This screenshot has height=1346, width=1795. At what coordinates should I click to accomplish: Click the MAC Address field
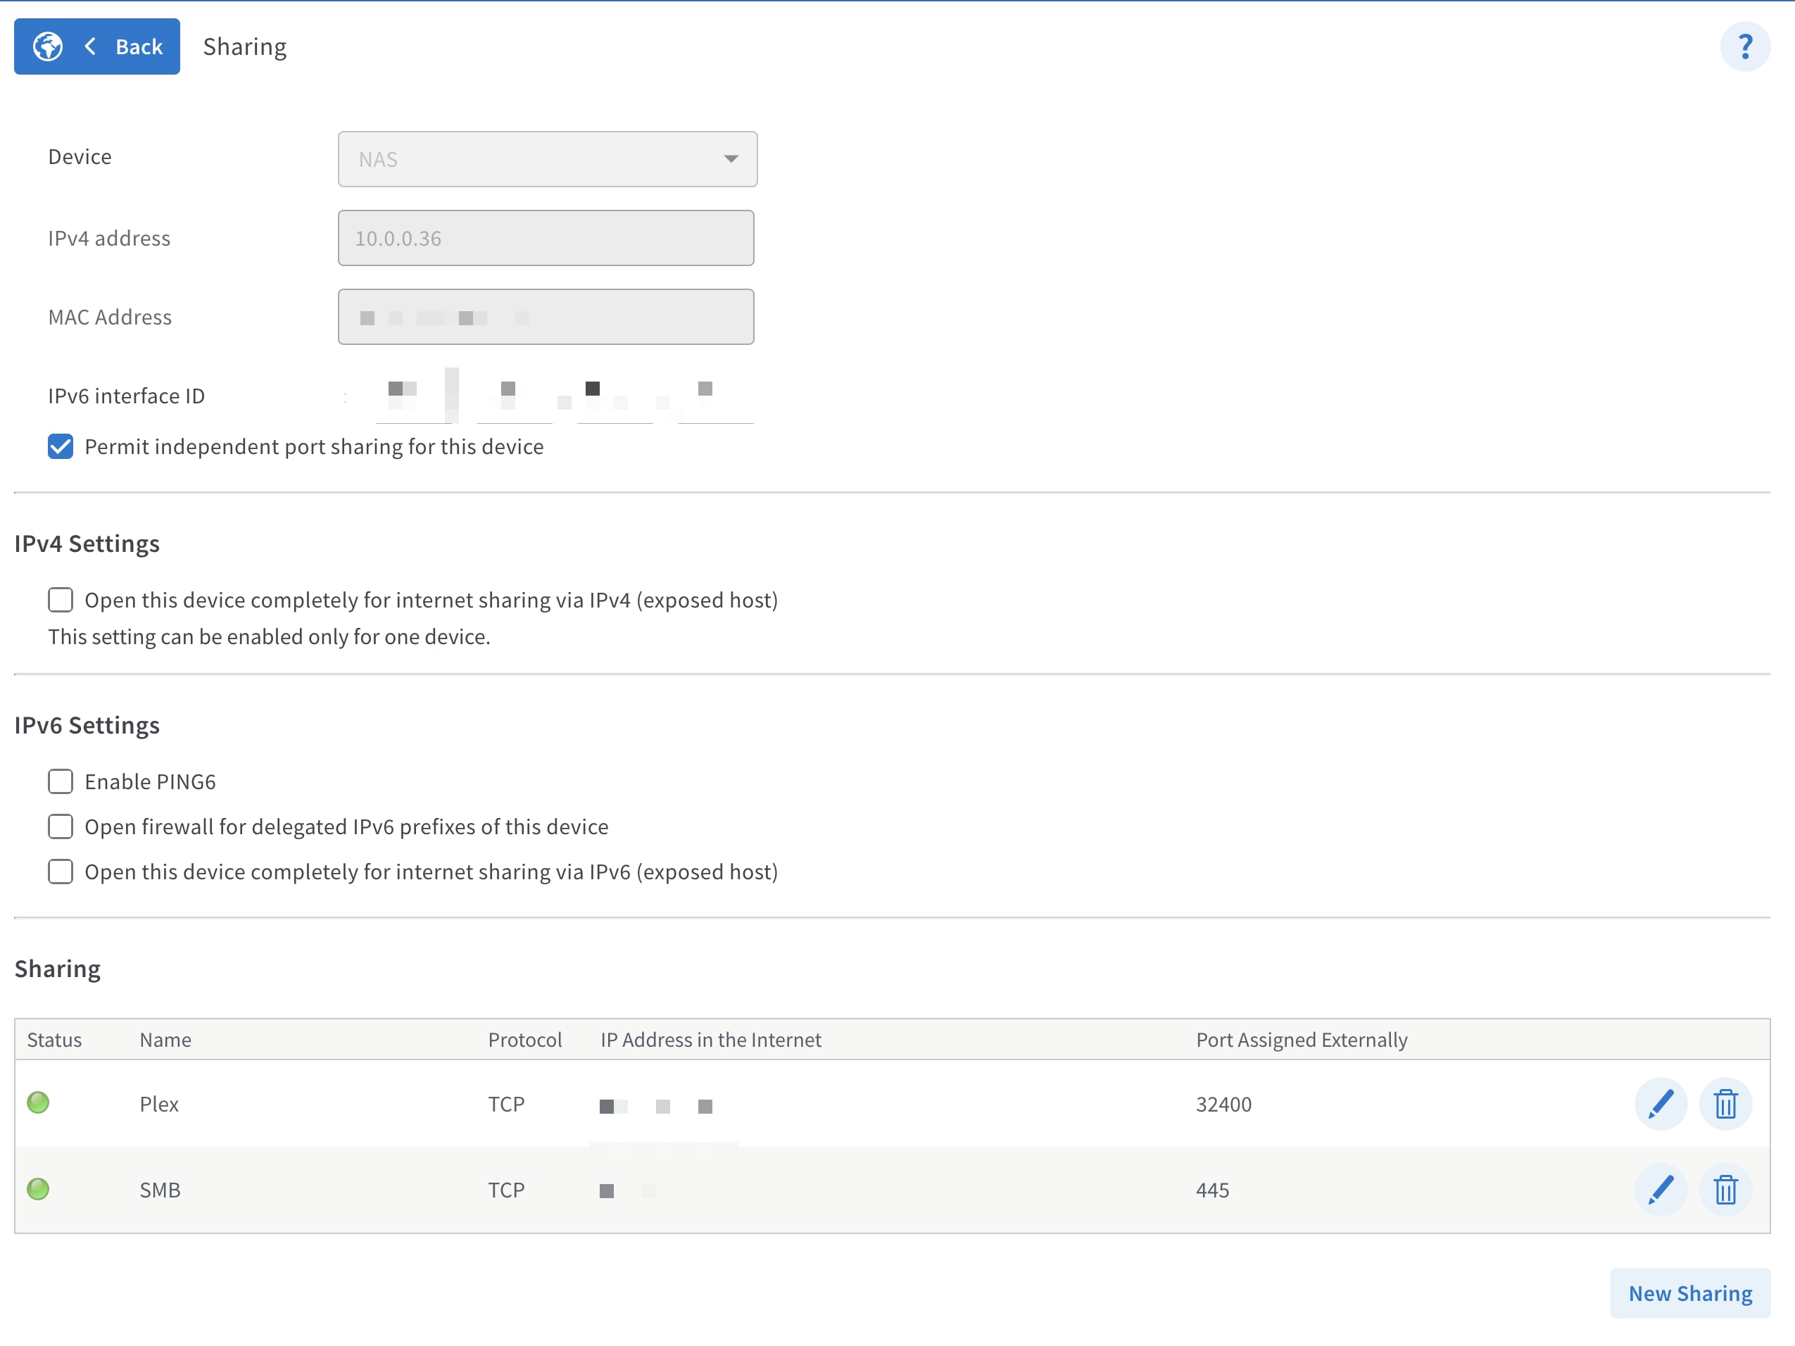[x=546, y=316]
